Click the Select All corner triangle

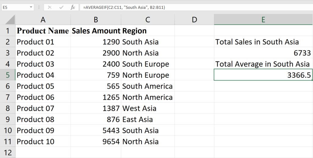pyautogui.click(x=8, y=20)
